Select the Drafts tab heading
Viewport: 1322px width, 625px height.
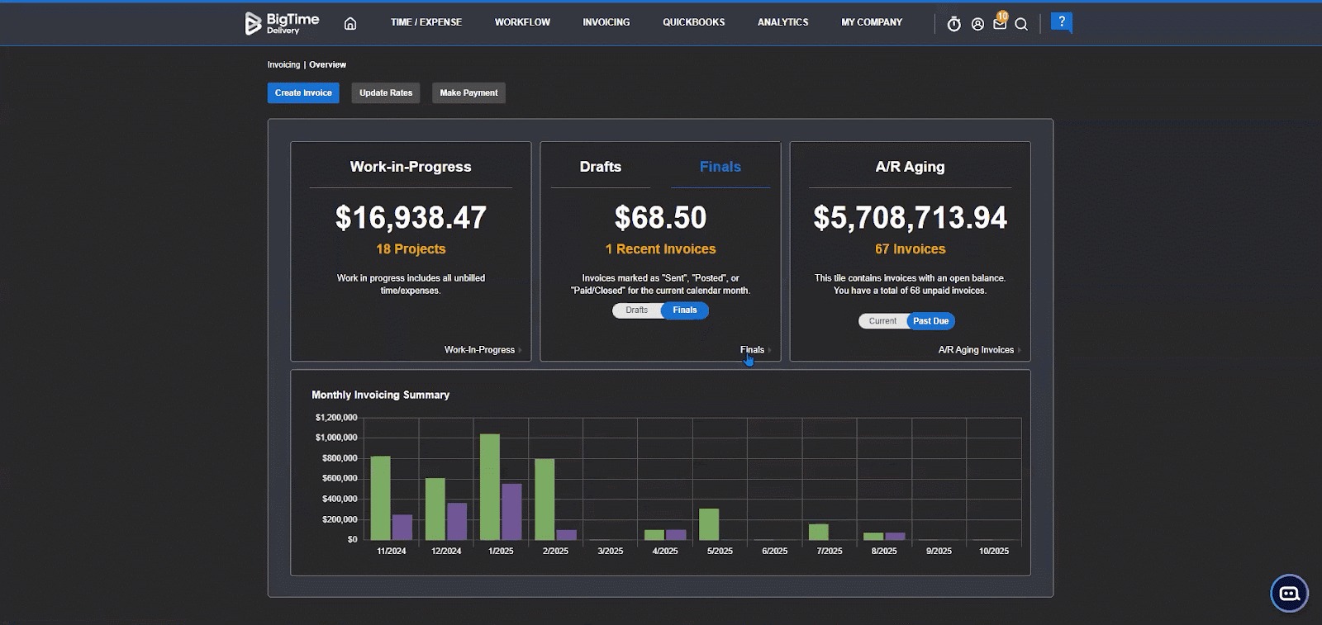[600, 167]
